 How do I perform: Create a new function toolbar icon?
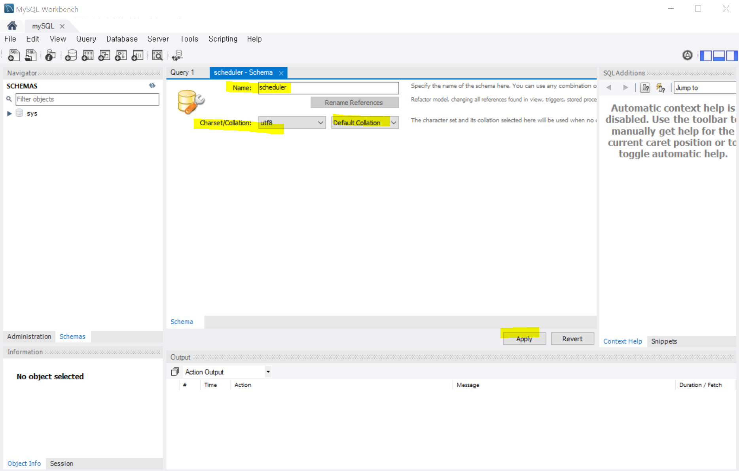pyautogui.click(x=137, y=55)
